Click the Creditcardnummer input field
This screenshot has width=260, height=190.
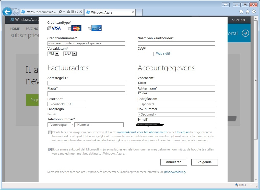[86, 44]
